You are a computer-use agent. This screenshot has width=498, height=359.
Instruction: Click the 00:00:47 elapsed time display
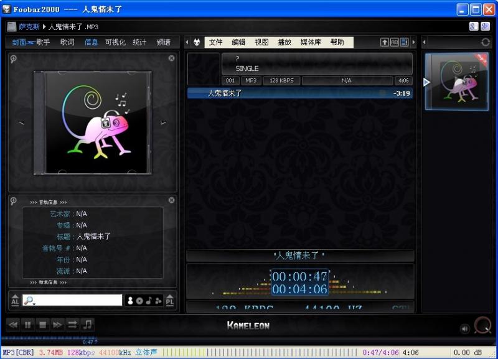click(299, 276)
